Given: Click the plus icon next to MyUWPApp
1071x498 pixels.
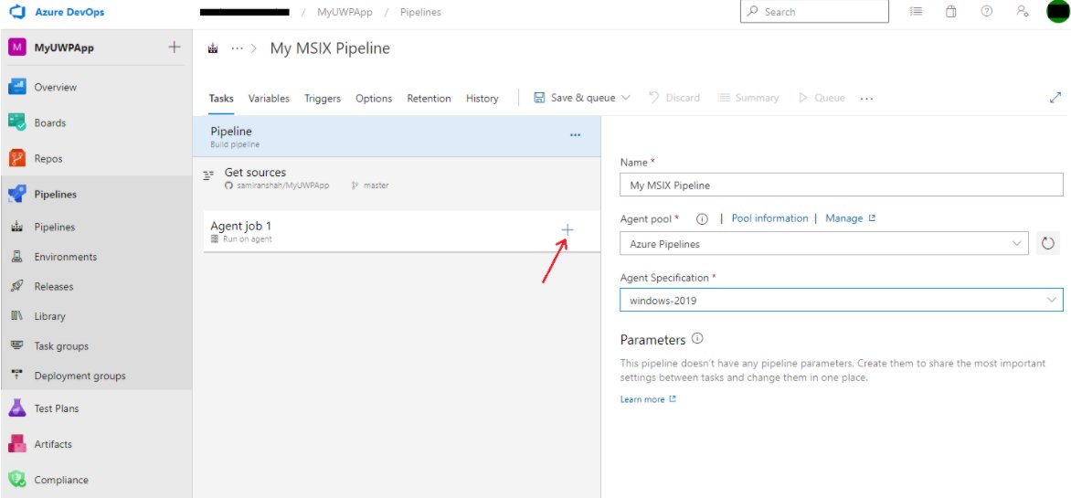Looking at the screenshot, I should coord(175,48).
